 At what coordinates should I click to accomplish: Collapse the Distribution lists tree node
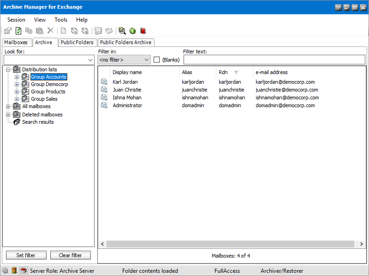click(x=8, y=69)
